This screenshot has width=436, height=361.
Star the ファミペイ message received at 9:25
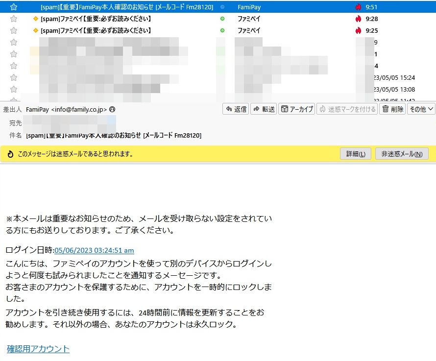[13, 30]
